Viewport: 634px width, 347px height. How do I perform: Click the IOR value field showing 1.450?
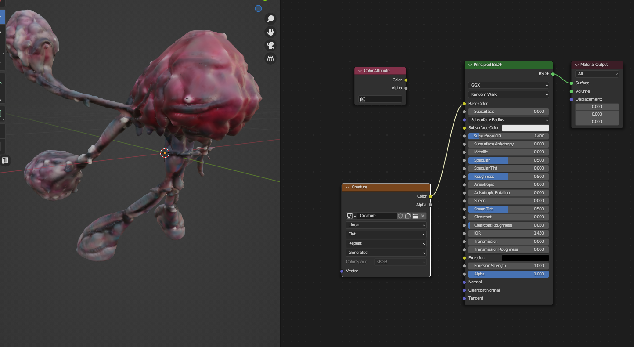[508, 233]
